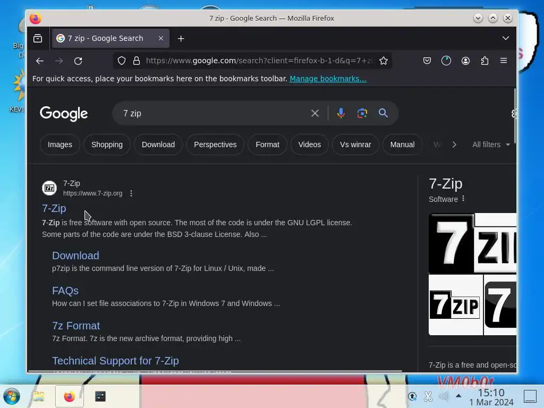The height and width of the screenshot is (408, 544).
Task: Open the large 7 ZIP logo image
Action: [472, 243]
